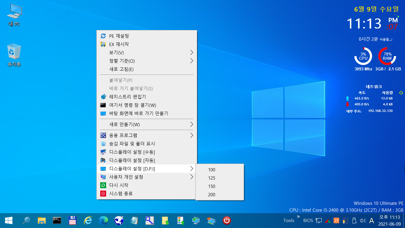The image size is (405, 228).
Task: Launch Microsoft Edge from the taskbar
Action: click(x=103, y=220)
